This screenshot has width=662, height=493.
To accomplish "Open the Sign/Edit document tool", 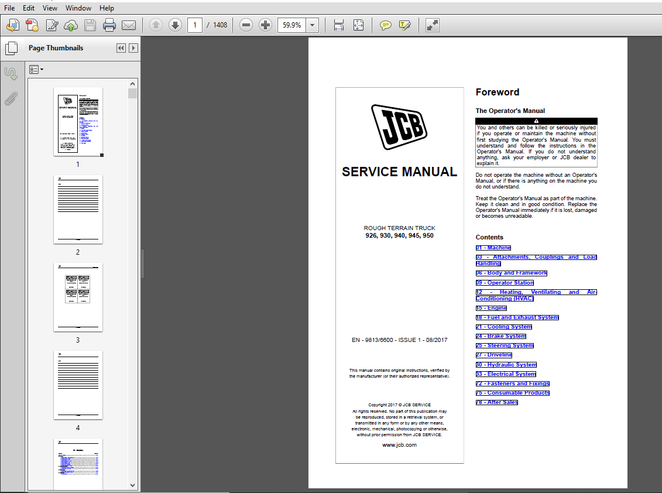I will click(x=52, y=25).
